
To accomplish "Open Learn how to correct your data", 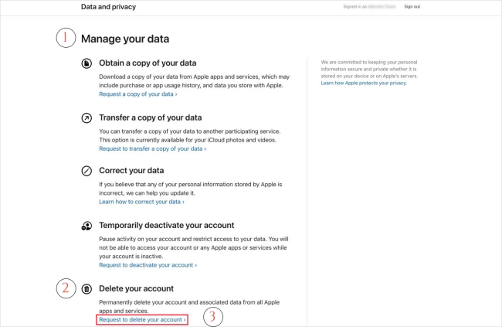I will 142,202.
